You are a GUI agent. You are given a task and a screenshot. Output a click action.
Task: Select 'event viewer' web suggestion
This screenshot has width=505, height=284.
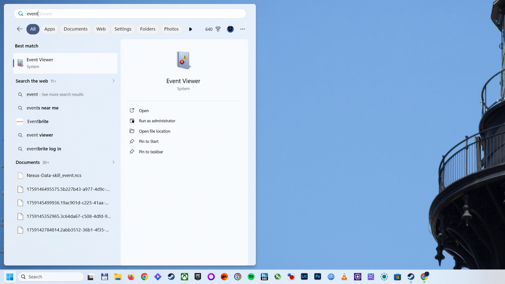coord(65,135)
